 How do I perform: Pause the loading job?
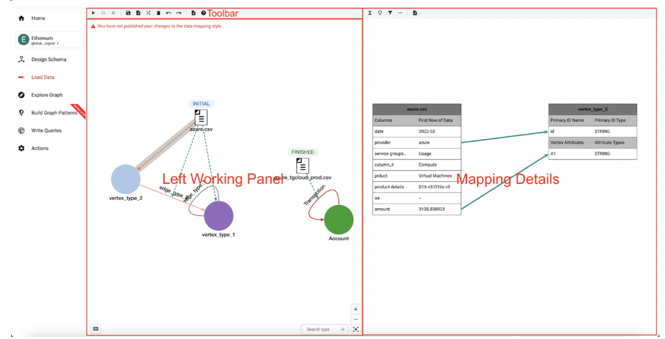click(x=103, y=12)
